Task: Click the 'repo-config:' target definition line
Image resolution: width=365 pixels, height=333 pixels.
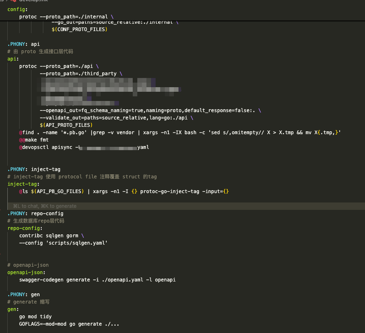Action: 25,228
